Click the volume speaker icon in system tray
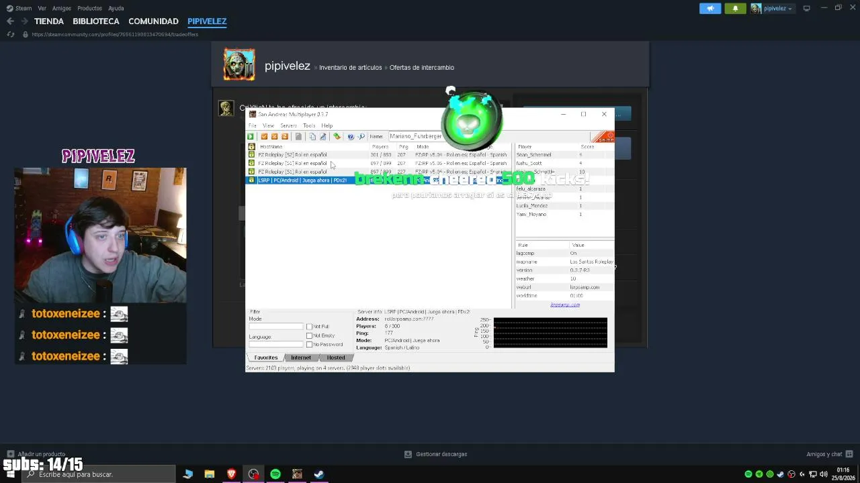Viewport: 860px width, 483px height. (x=824, y=474)
